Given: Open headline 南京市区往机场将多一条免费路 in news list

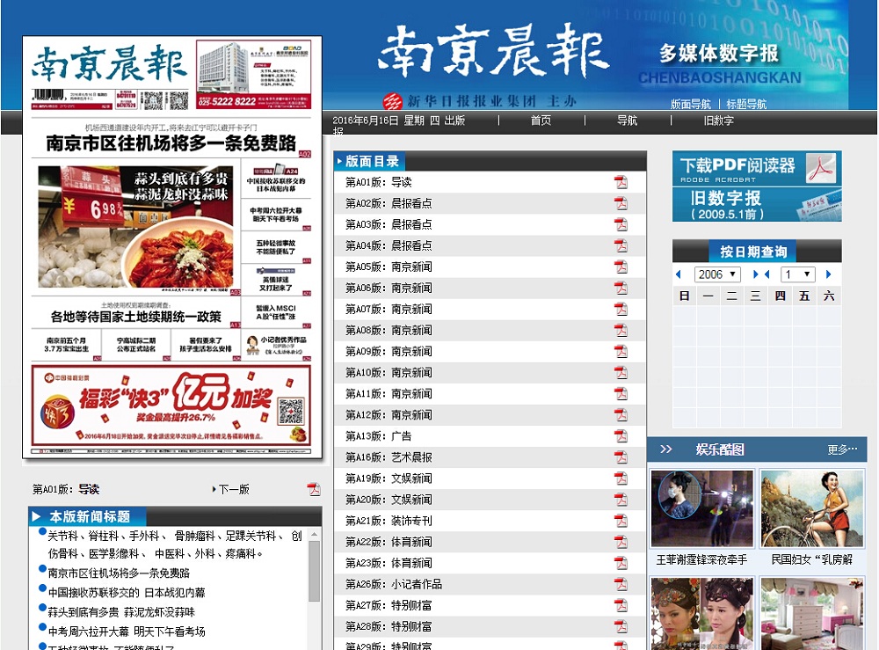Looking at the screenshot, I should click(119, 573).
